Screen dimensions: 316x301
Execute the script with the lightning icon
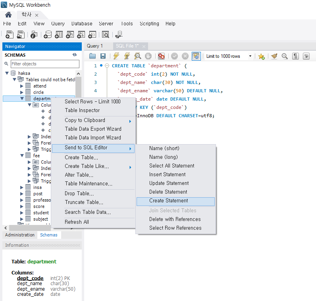tap(116, 56)
